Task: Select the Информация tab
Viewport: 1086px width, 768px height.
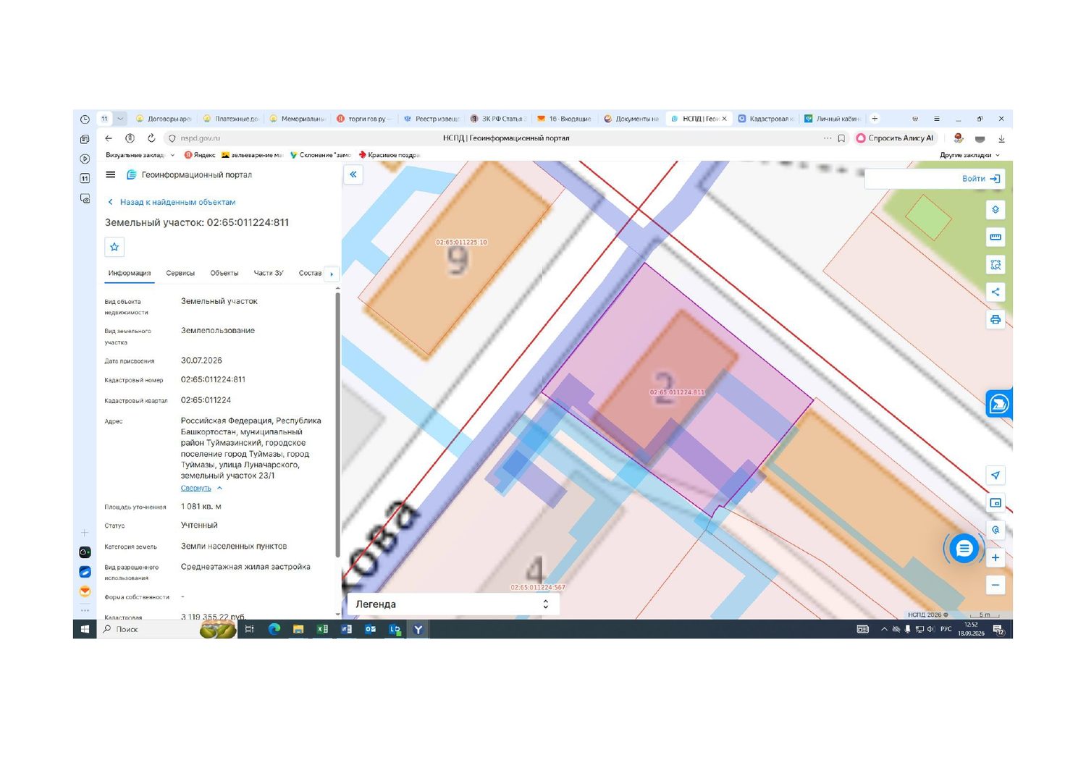Action: [130, 273]
